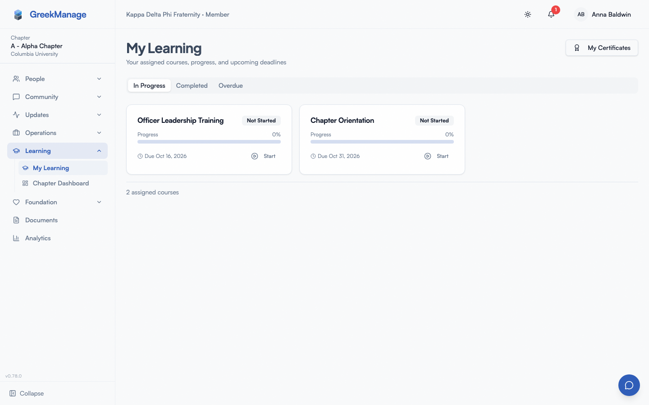Image resolution: width=649 pixels, height=405 pixels.
Task: Start the Chapter Orientation course
Action: [437, 156]
